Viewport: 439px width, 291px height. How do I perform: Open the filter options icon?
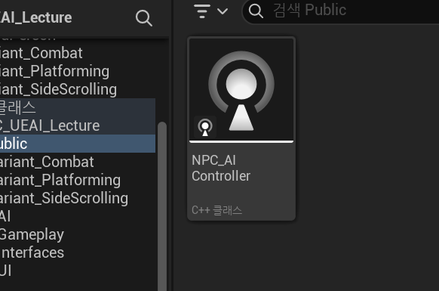click(x=202, y=11)
